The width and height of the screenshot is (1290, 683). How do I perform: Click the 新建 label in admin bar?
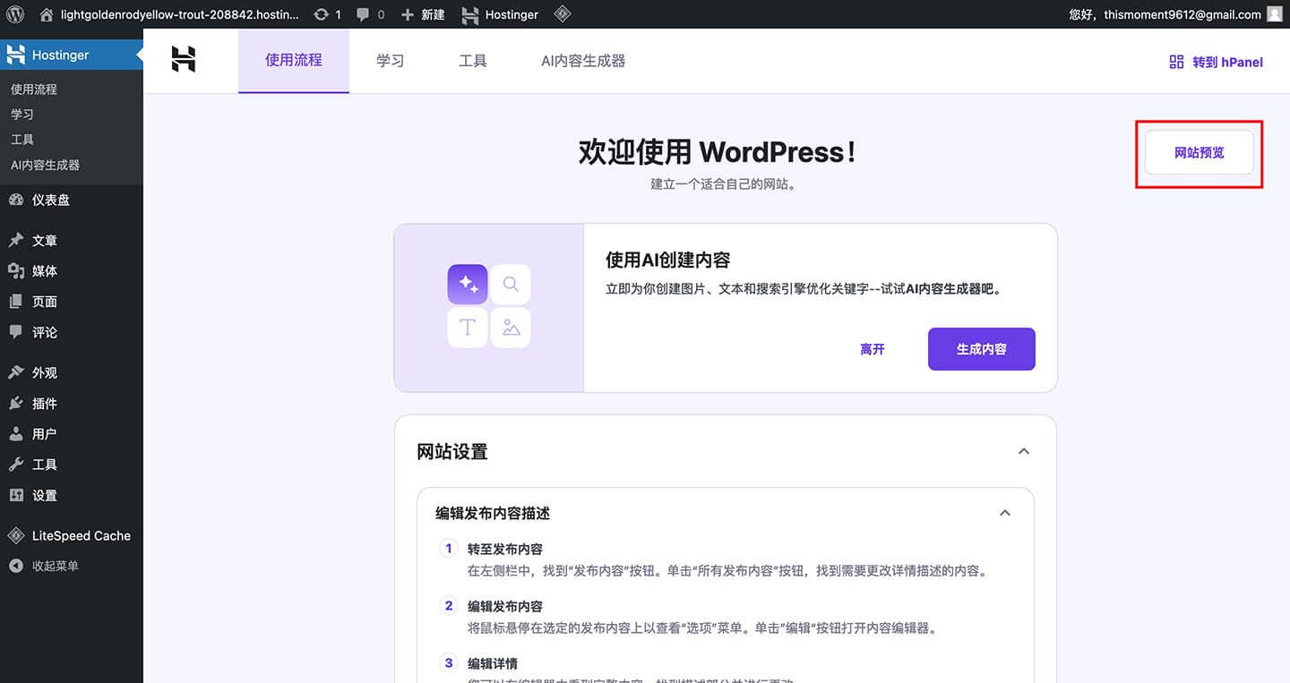click(x=433, y=14)
